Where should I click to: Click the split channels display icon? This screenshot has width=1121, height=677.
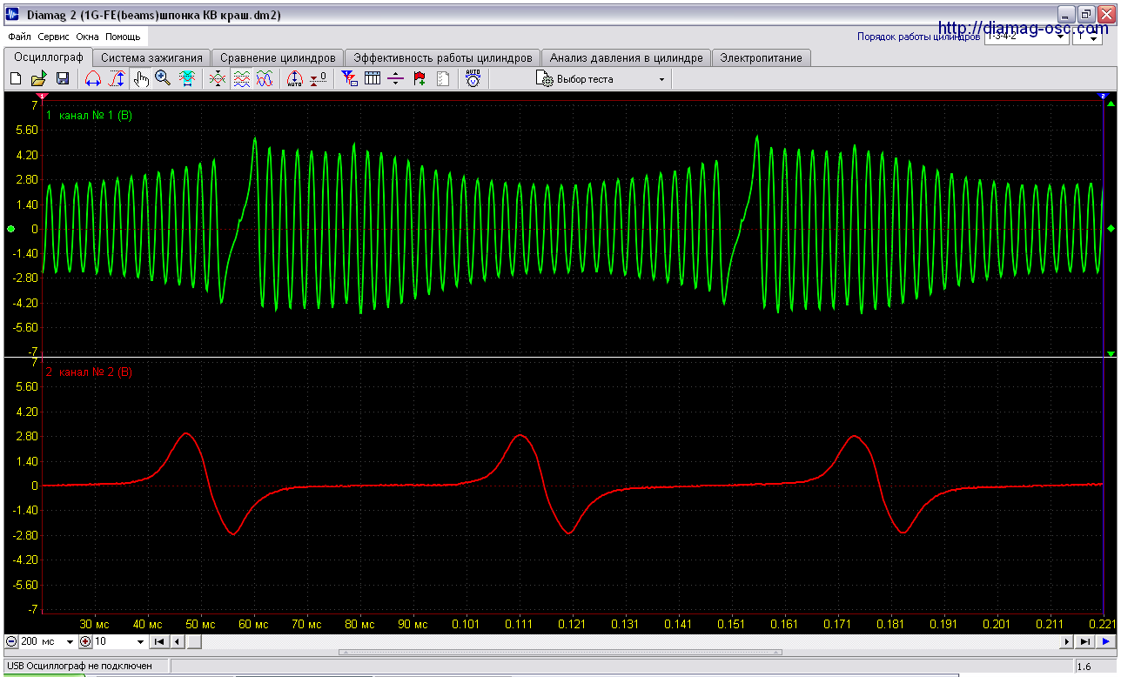pyautogui.click(x=241, y=79)
